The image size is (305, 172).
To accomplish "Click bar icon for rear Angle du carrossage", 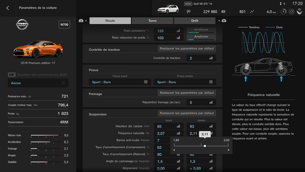I will tap(211, 161).
